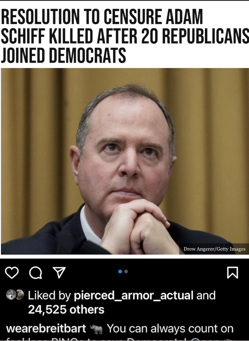Tap the word 'and' after the liker name
The image size is (249, 341).
(x=206, y=296)
